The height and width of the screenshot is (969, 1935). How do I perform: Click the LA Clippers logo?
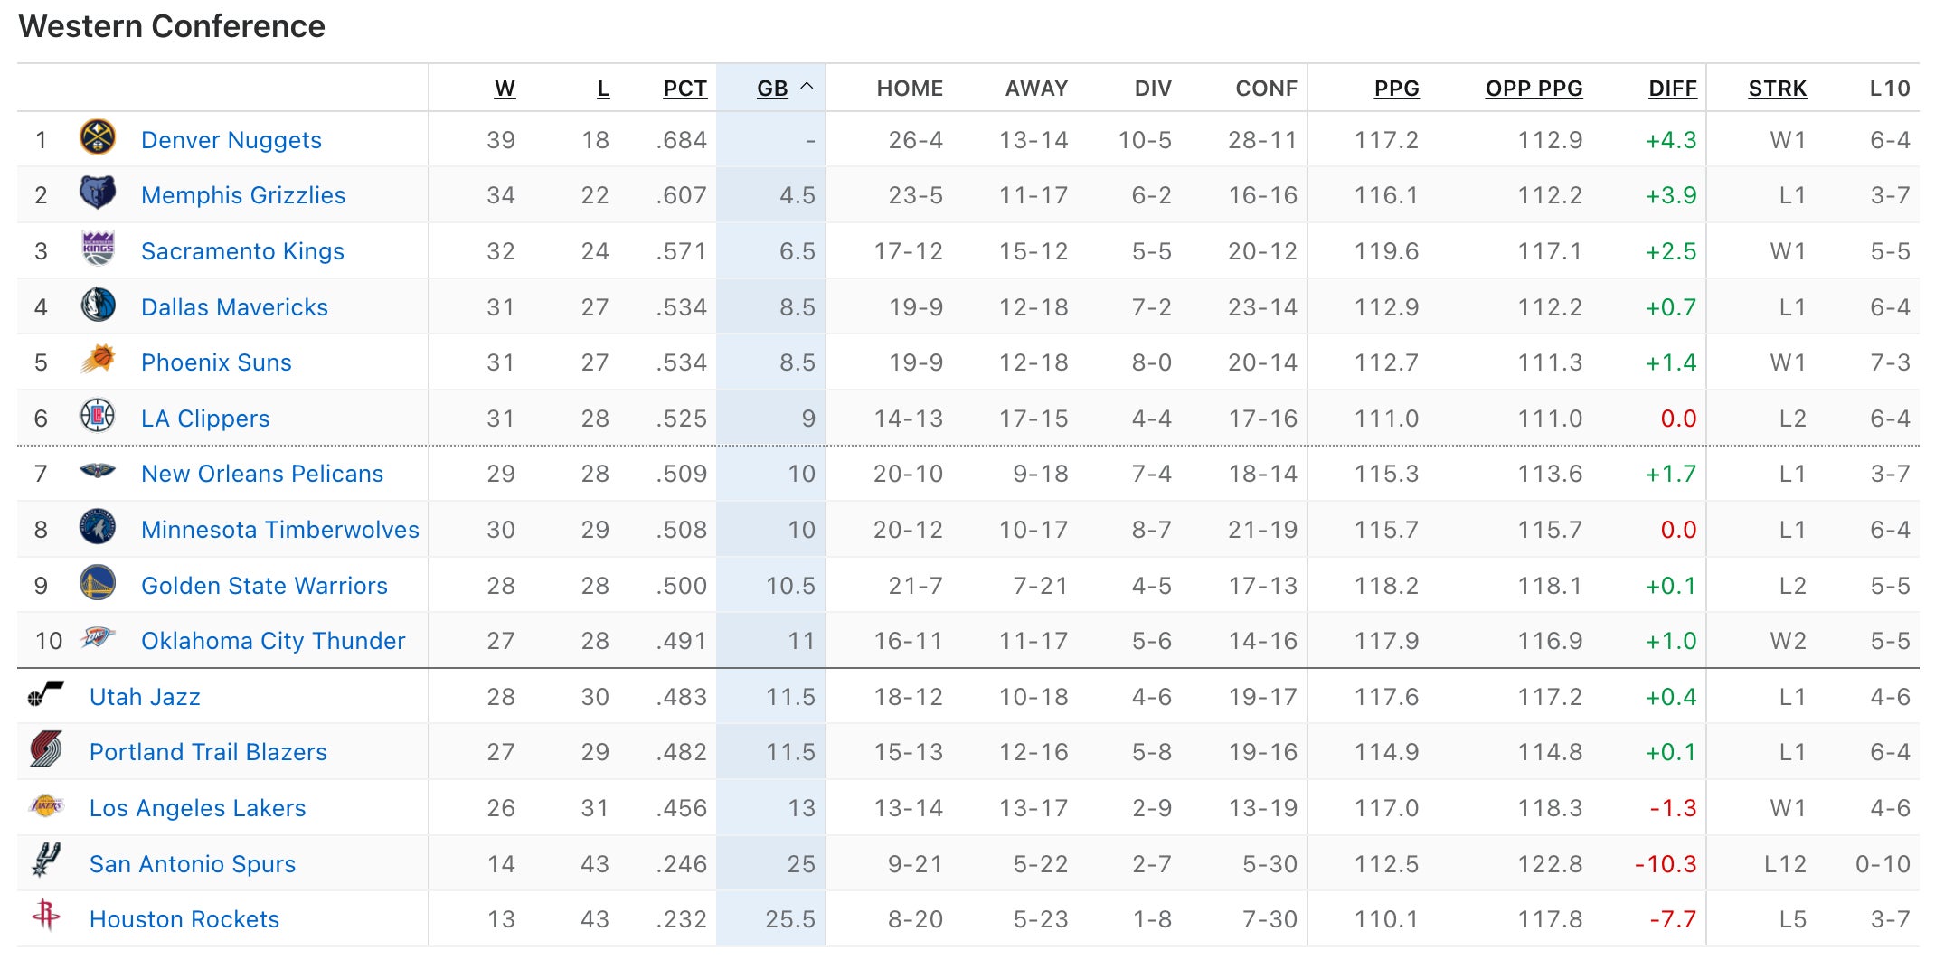point(98,417)
